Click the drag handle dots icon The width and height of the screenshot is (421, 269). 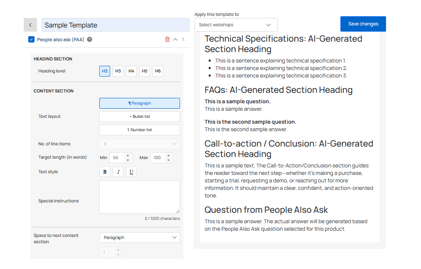[183, 40]
